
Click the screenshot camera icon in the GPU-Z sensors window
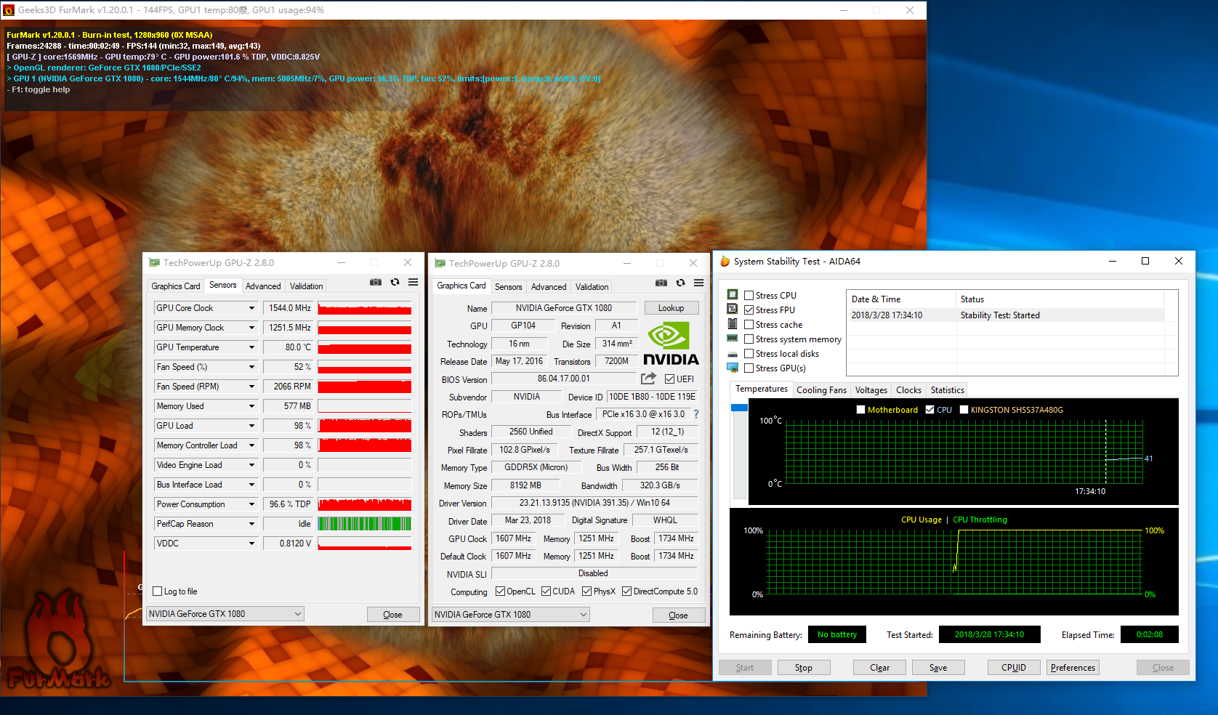(x=375, y=283)
